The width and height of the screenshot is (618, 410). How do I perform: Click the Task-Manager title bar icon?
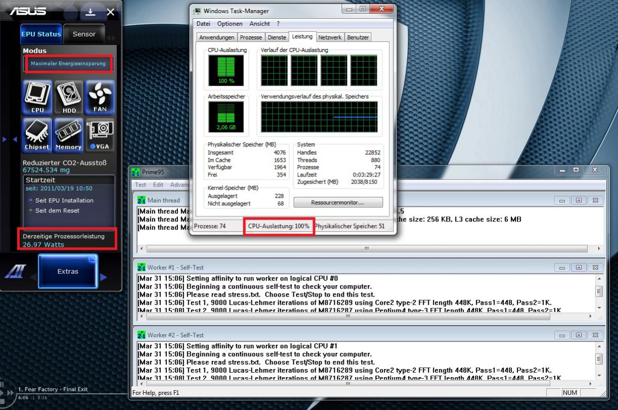197,11
